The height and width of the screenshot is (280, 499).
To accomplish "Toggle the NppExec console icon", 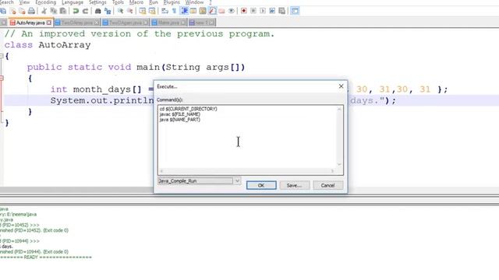I will (295, 11).
